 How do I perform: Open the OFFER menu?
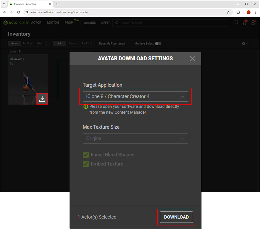[x=106, y=23]
